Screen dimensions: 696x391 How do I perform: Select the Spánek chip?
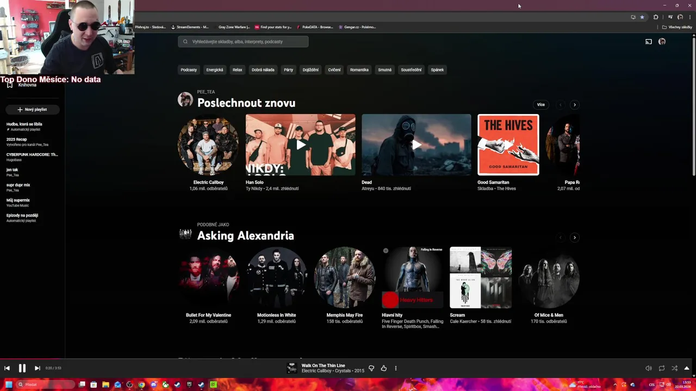437,70
